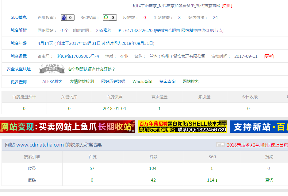Click the 出站链接 count 8
The width and height of the screenshot is (288, 196).
coord(179,18)
